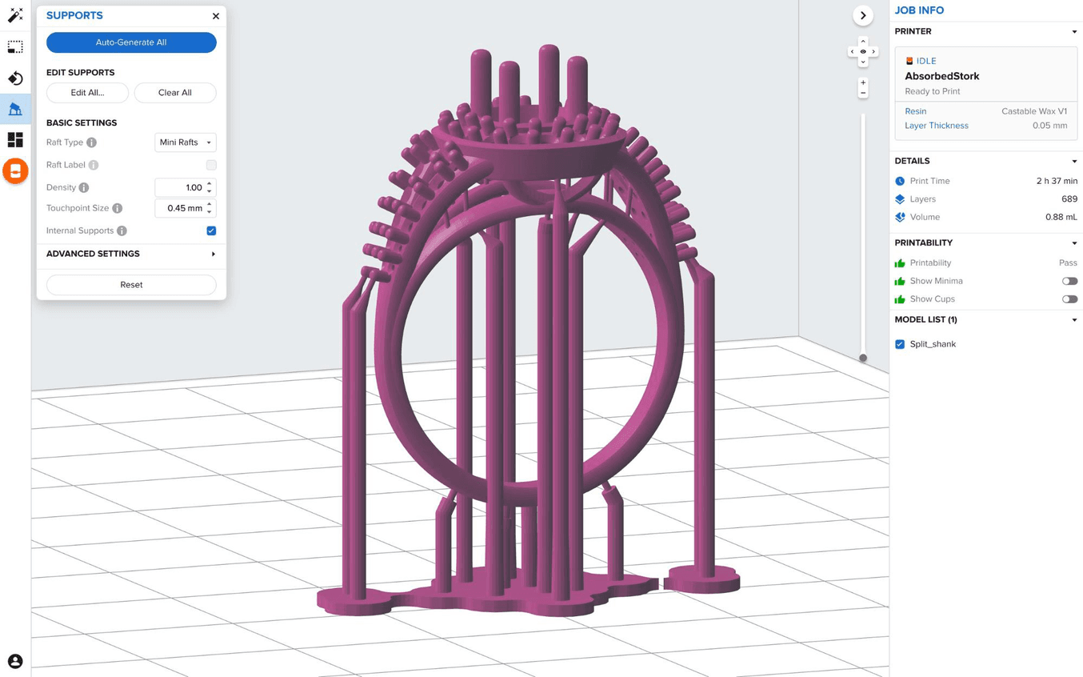Toggle the Show Minima switch
This screenshot has height=677, width=1083.
click(1069, 281)
